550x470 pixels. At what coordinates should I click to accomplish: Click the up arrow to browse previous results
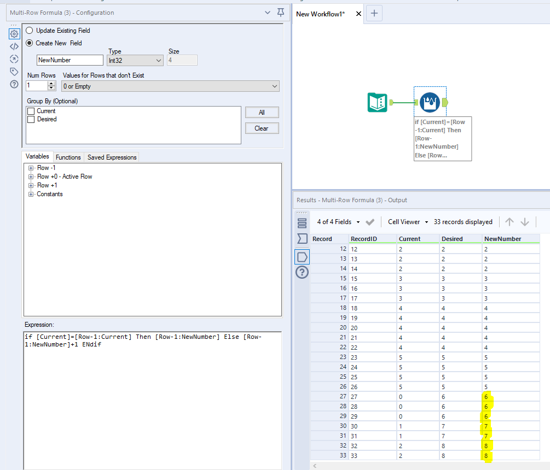click(510, 222)
